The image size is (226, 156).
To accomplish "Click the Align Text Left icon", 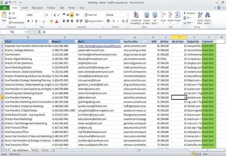I will pos(64,21).
